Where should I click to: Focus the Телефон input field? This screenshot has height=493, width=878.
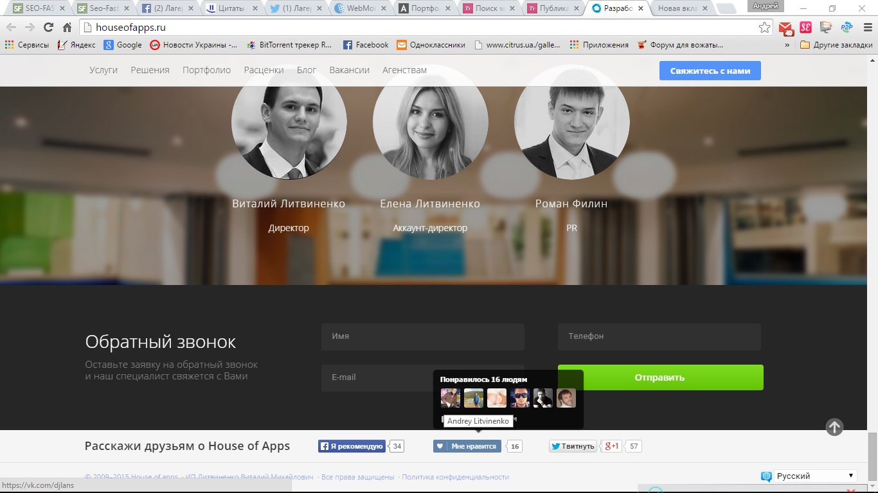tap(659, 336)
